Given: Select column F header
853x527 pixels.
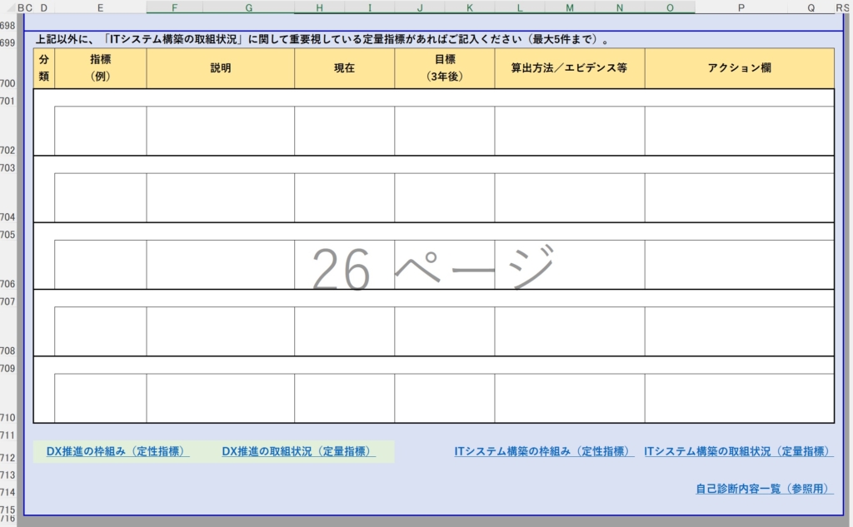Looking at the screenshot, I should coord(174,7).
